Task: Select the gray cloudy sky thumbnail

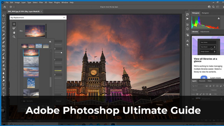Action: coord(31,62)
